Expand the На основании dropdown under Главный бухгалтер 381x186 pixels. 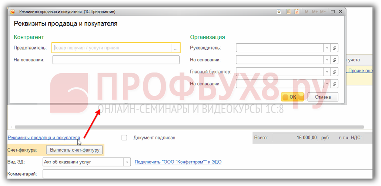(x=327, y=84)
